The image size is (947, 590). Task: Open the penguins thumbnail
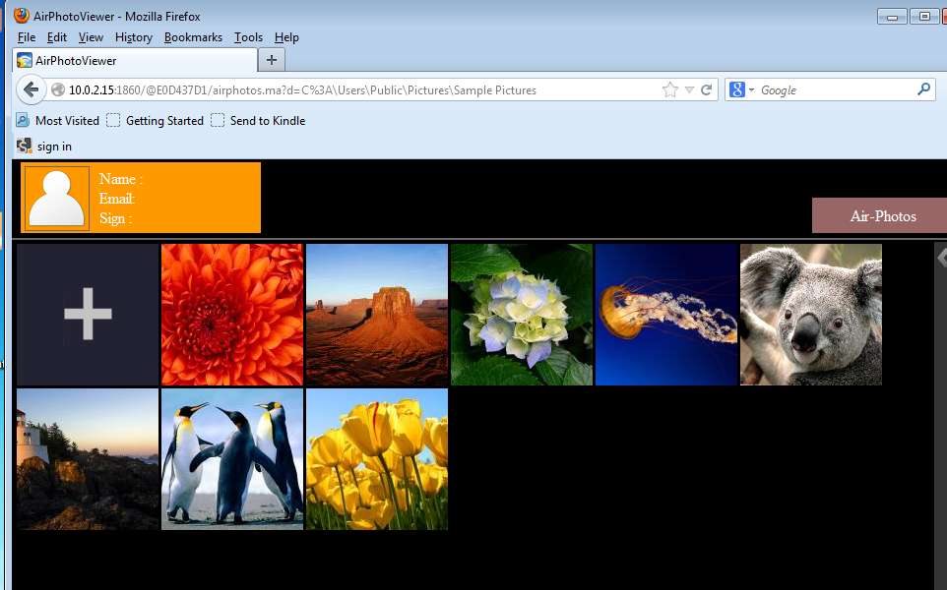(x=232, y=459)
